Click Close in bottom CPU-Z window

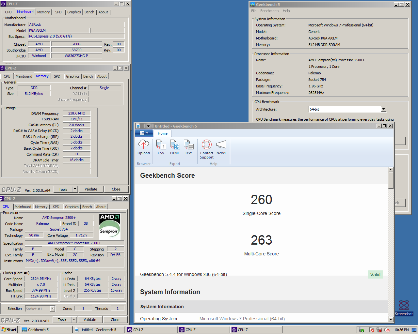pos(115,320)
